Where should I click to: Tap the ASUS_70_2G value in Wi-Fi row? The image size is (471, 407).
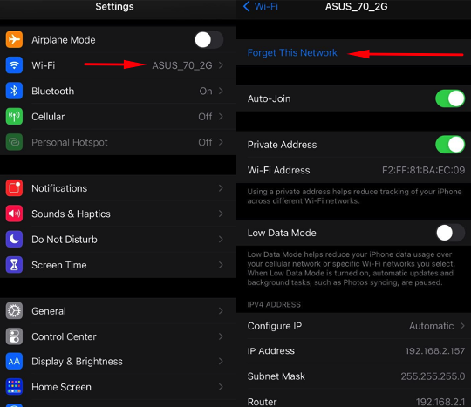182,65
